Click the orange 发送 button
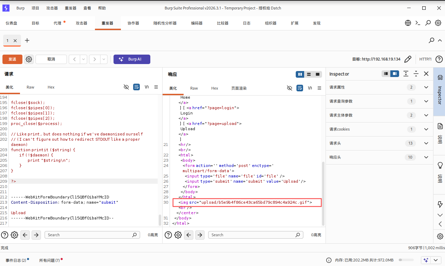This screenshot has width=445, height=266. [12, 59]
